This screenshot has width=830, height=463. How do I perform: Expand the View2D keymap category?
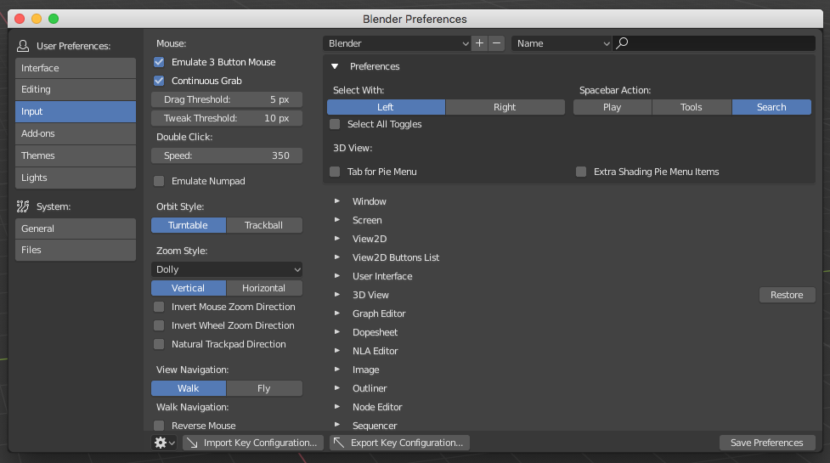[x=336, y=239]
